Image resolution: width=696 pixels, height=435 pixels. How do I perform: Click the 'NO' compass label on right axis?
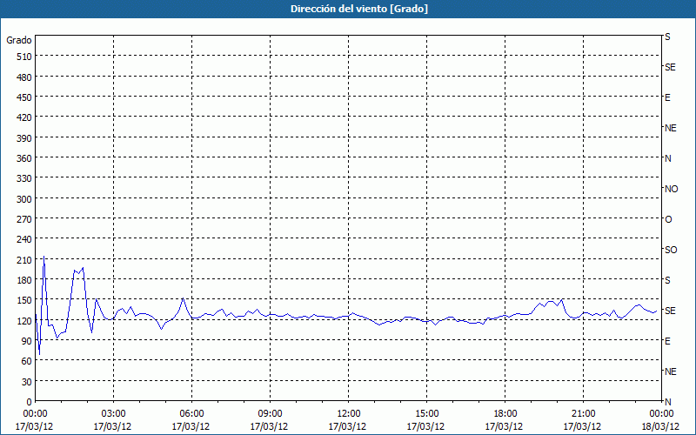pyautogui.click(x=671, y=189)
